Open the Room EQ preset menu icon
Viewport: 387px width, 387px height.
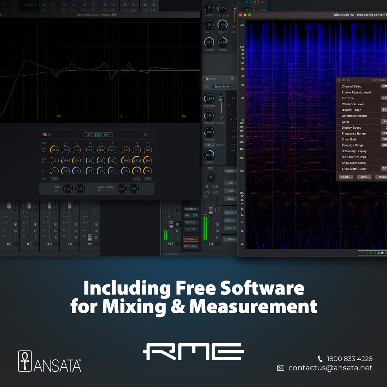click(145, 135)
